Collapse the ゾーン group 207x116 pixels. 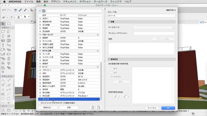pos(40,67)
